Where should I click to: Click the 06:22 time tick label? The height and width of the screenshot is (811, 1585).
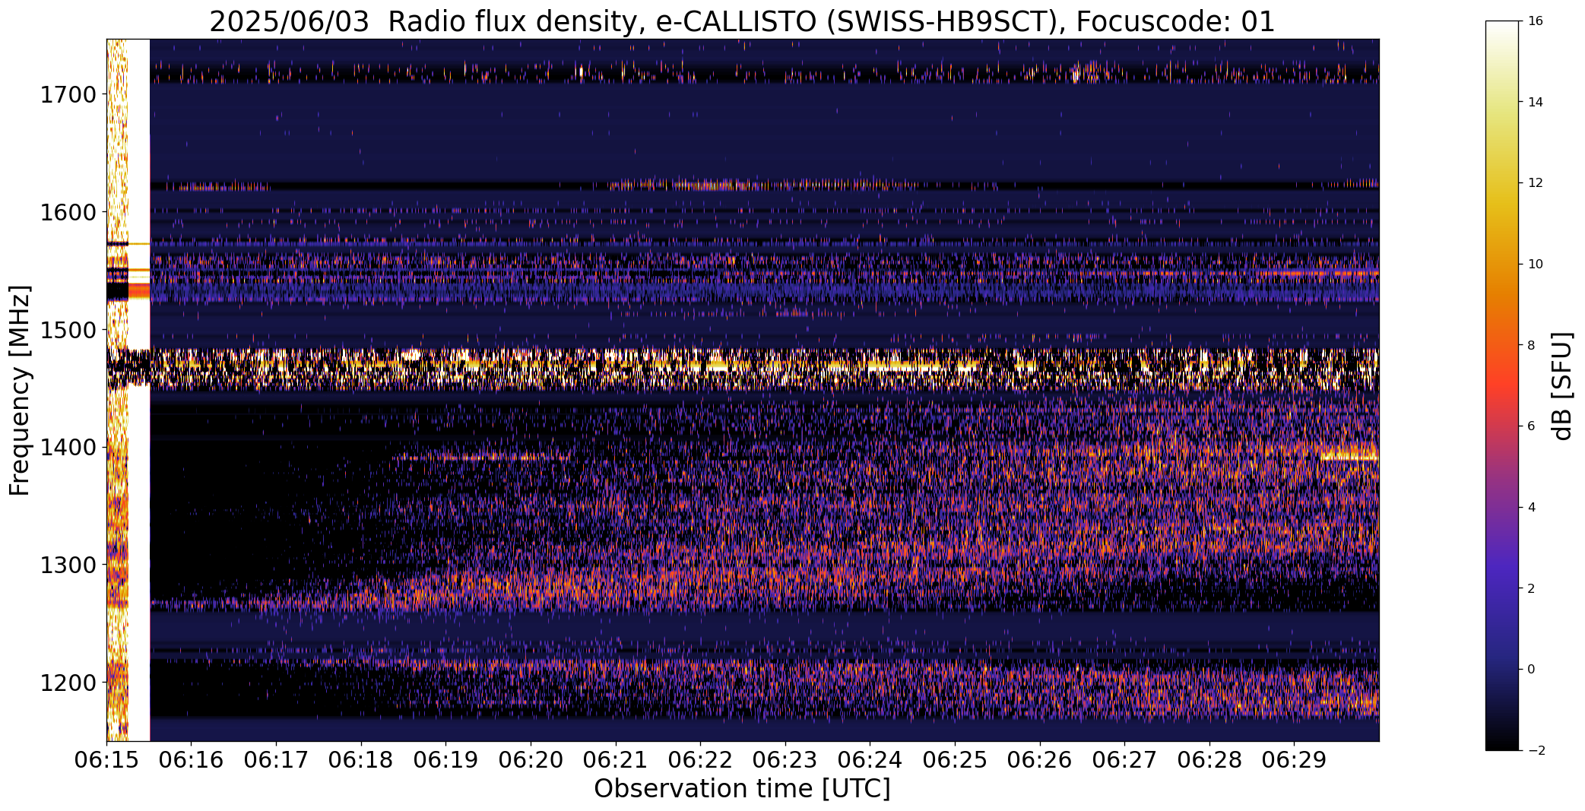tap(700, 760)
